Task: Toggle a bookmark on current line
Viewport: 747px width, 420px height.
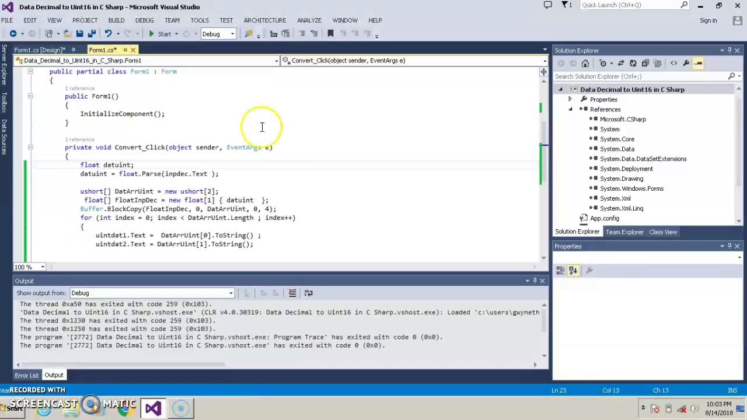Action: coord(330,34)
